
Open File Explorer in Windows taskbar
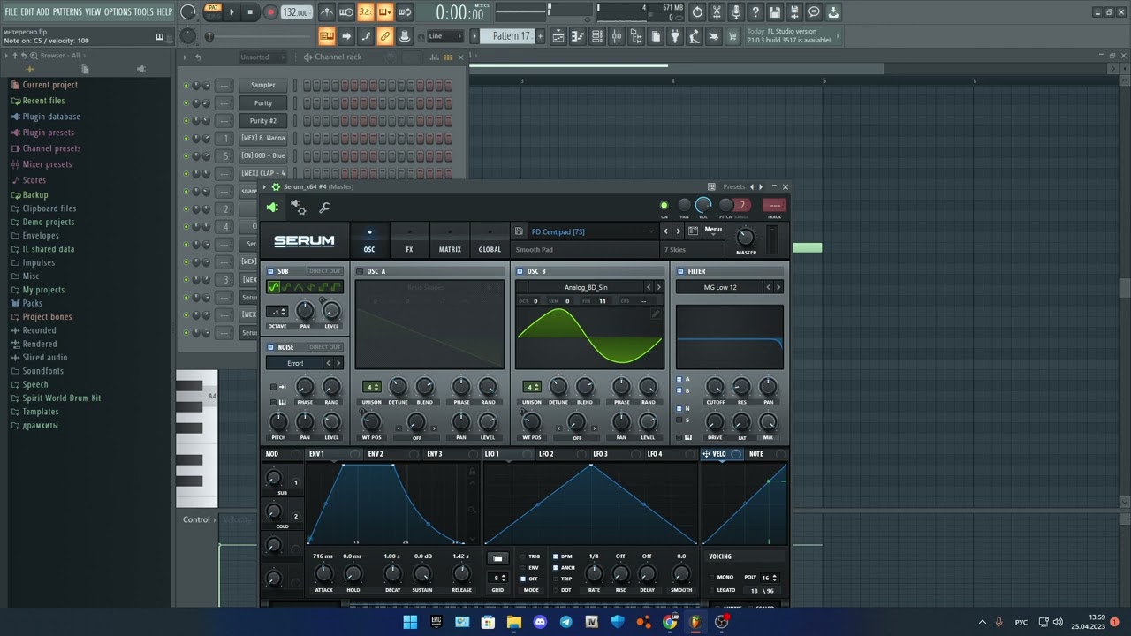[513, 622]
